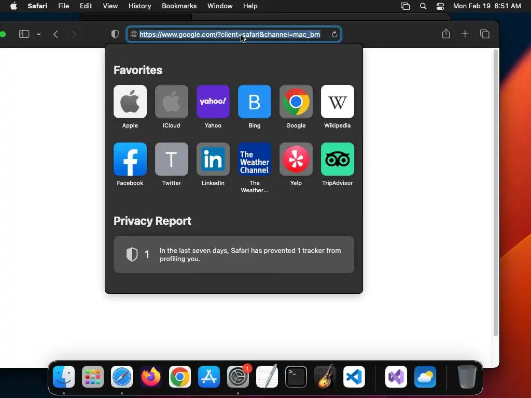The height and width of the screenshot is (398, 531).
Task: Open the History menu
Action: [140, 6]
